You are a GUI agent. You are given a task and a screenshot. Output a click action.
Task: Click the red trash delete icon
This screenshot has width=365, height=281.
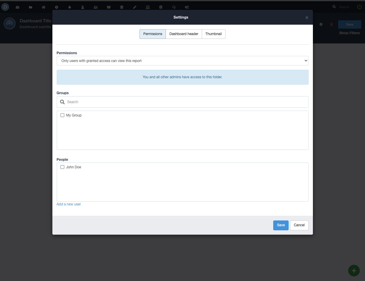point(331,24)
